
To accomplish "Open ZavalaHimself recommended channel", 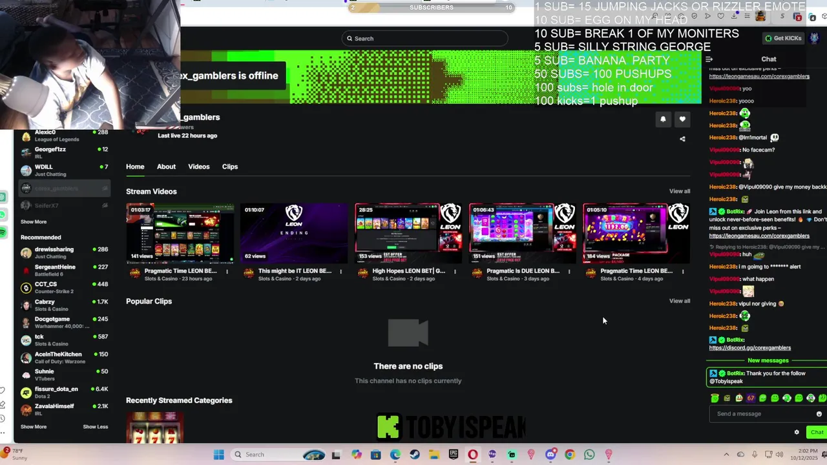I will point(65,409).
